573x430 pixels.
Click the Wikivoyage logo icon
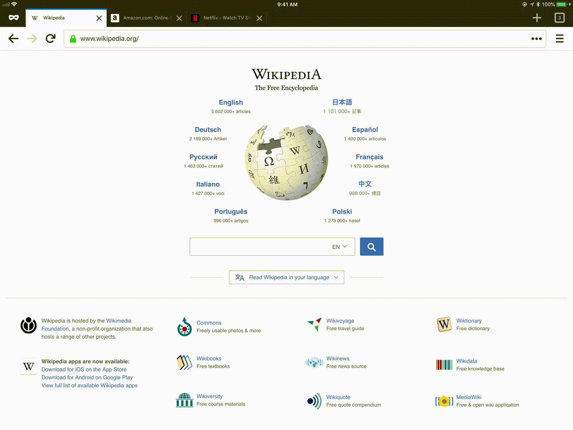[x=314, y=324]
